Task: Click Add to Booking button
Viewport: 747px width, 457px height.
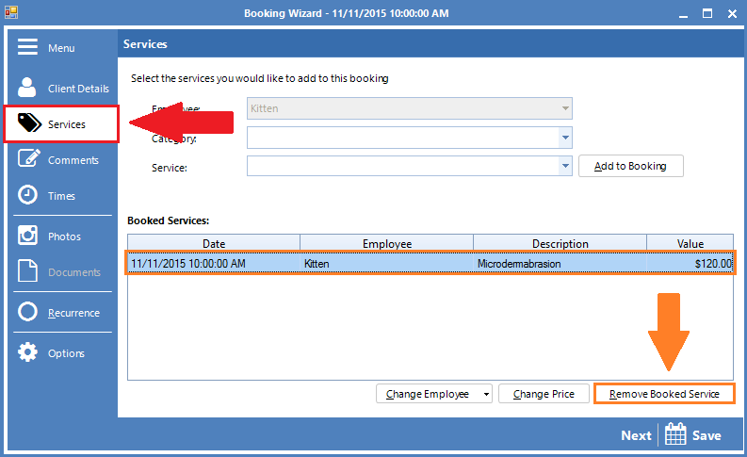Action: click(x=630, y=166)
